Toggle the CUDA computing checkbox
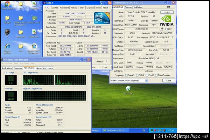The width and height of the screenshot is (210, 140). click(x=137, y=75)
